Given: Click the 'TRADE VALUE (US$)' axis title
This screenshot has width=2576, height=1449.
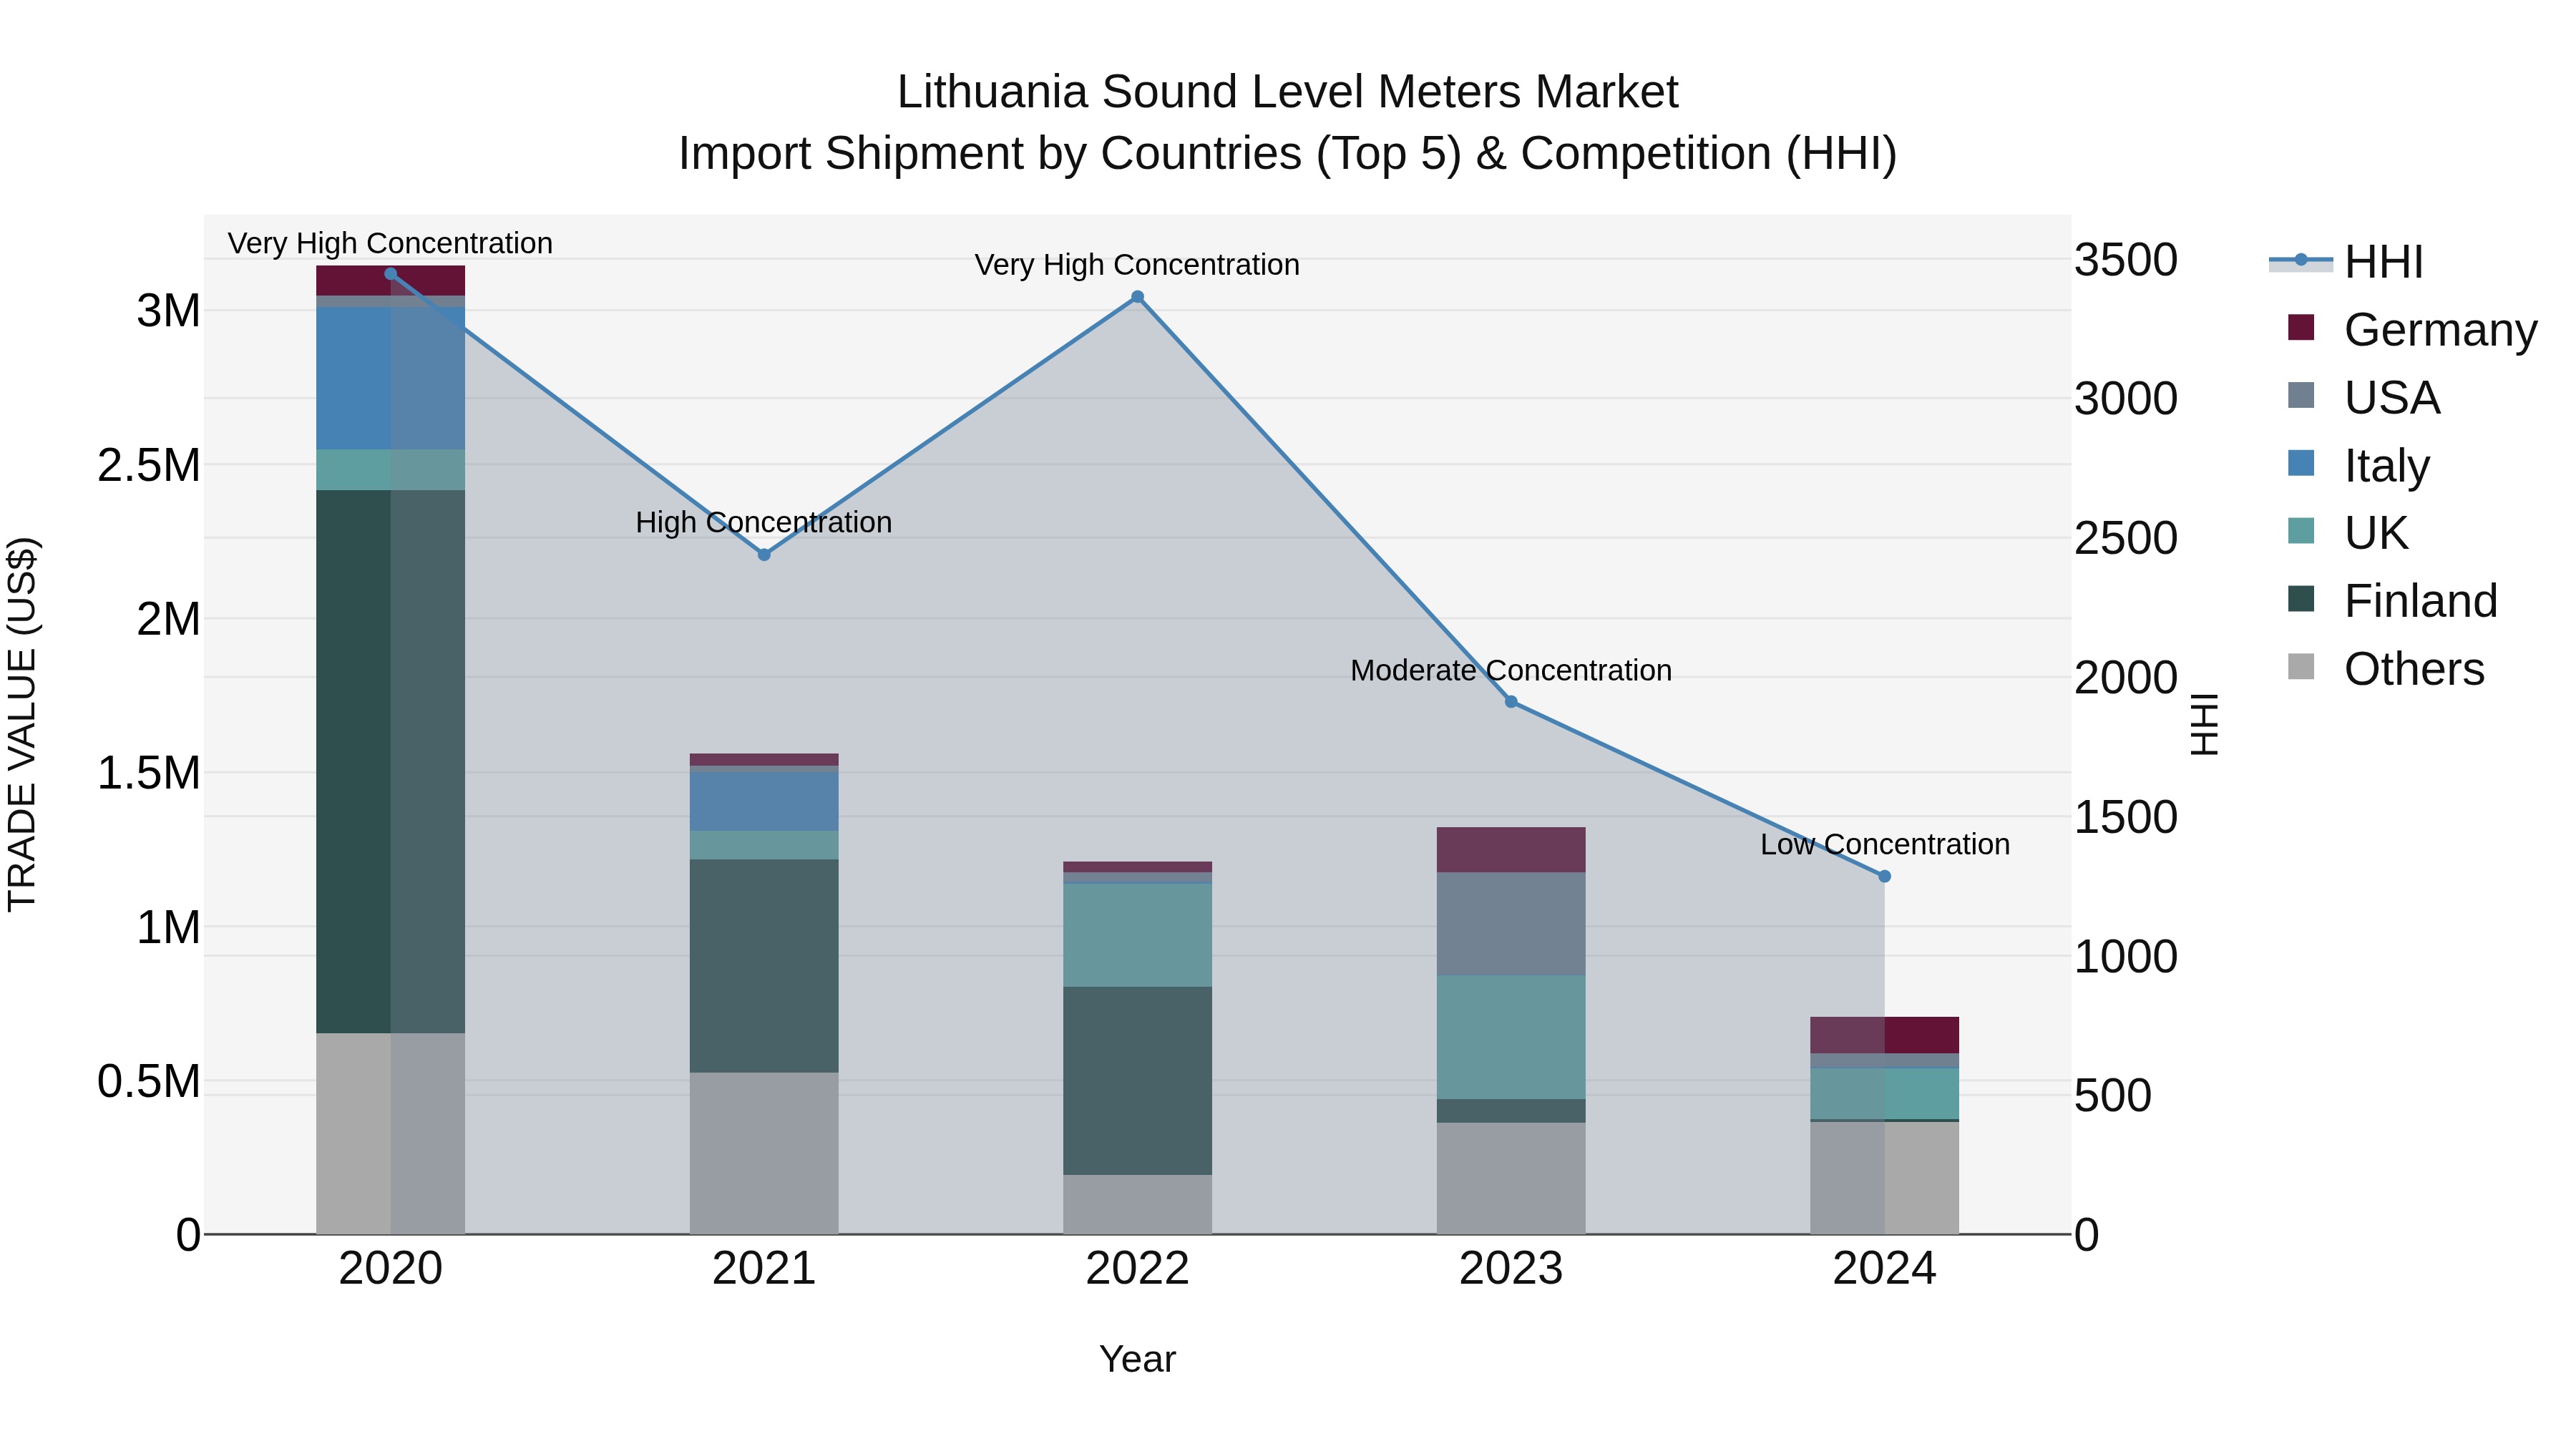Looking at the screenshot, I should pyautogui.click(x=22, y=724).
